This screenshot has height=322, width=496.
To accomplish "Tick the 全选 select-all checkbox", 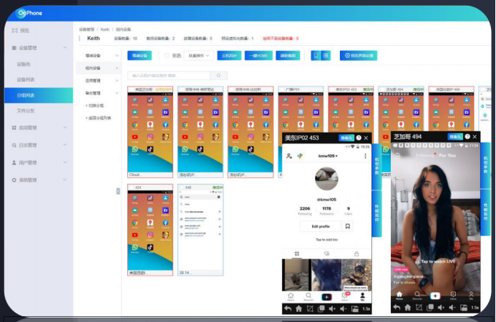I will click(167, 55).
